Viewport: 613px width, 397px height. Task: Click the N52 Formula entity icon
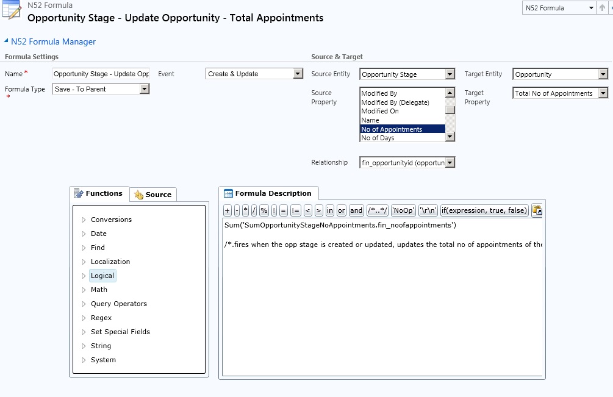[x=12, y=12]
